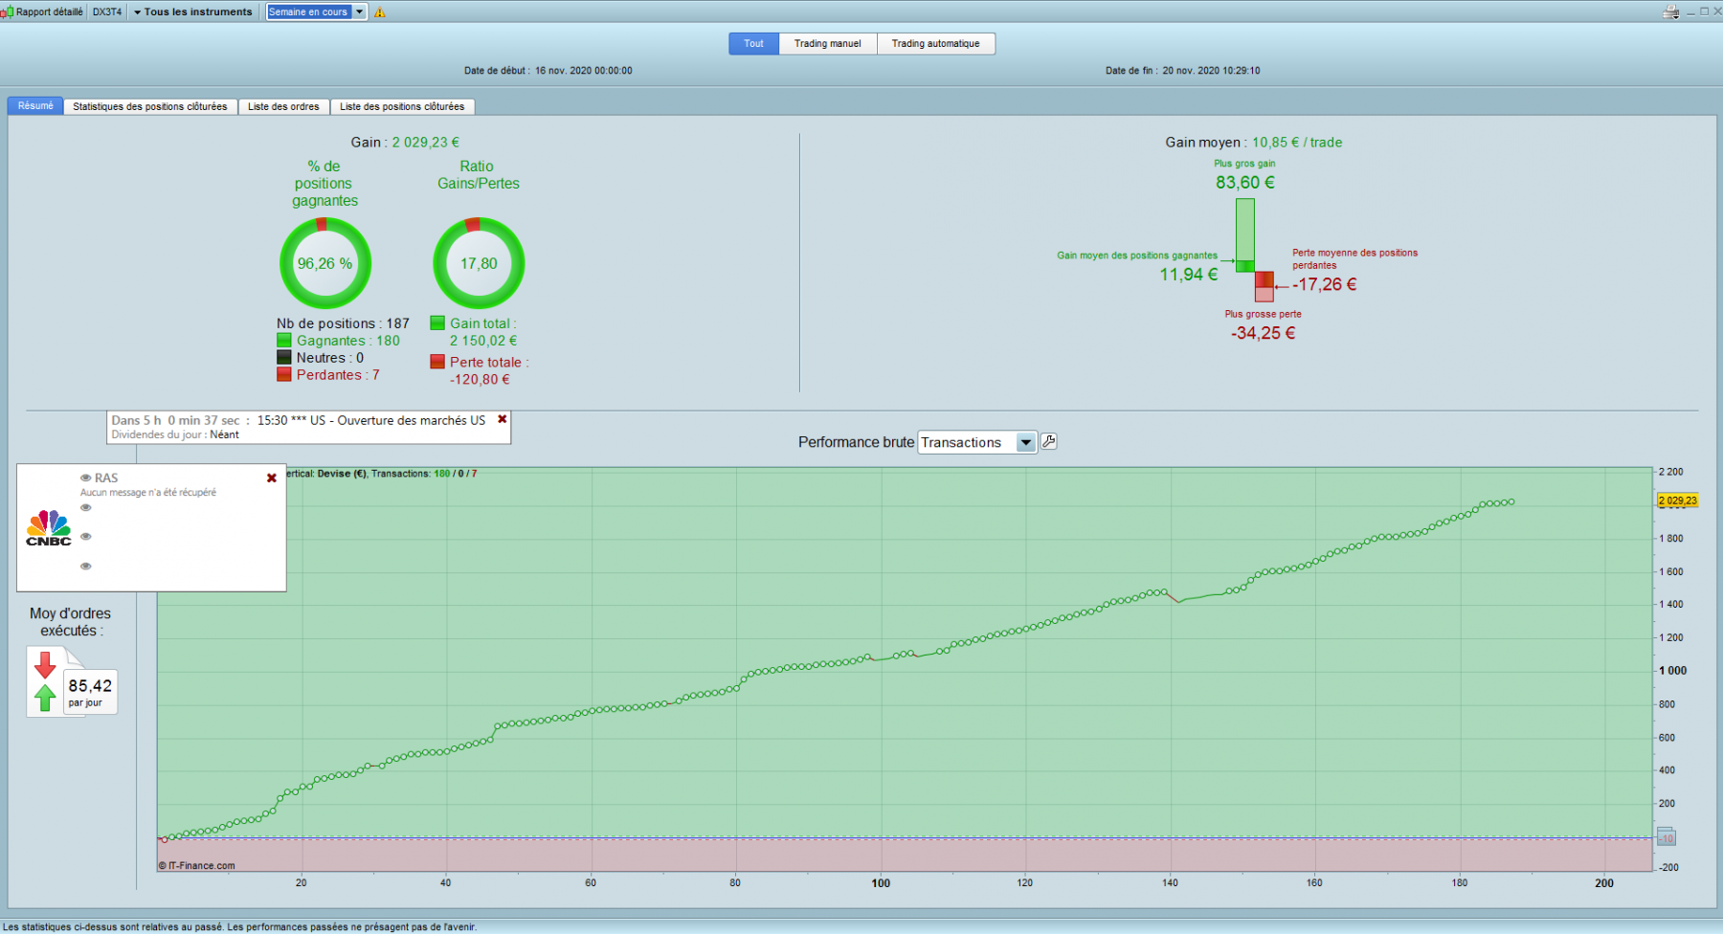
Task: Click the yellow 2 029,23 price marker
Action: pyautogui.click(x=1677, y=500)
